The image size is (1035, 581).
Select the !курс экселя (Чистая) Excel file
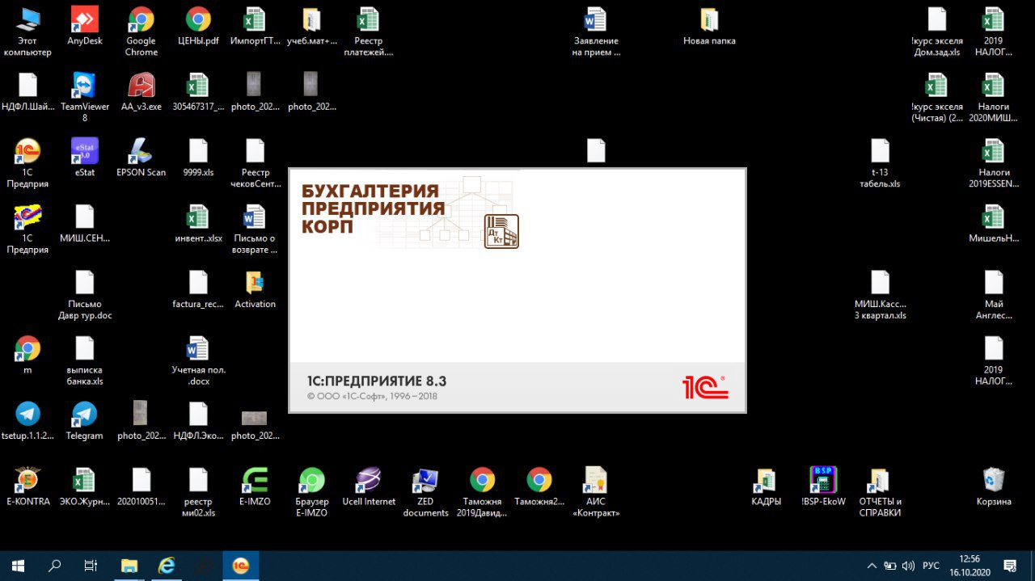(x=936, y=98)
